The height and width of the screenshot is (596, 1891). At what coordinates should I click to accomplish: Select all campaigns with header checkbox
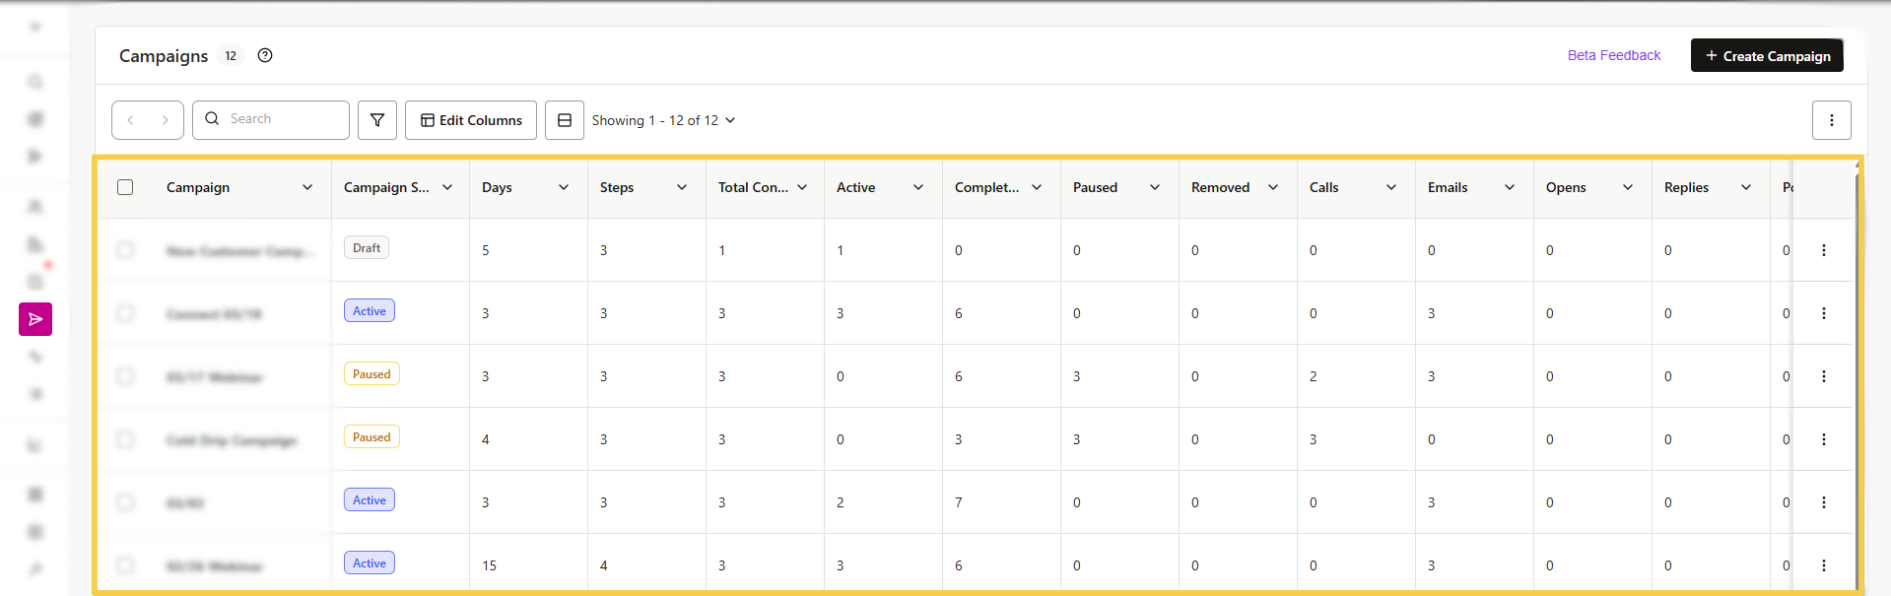tap(125, 187)
